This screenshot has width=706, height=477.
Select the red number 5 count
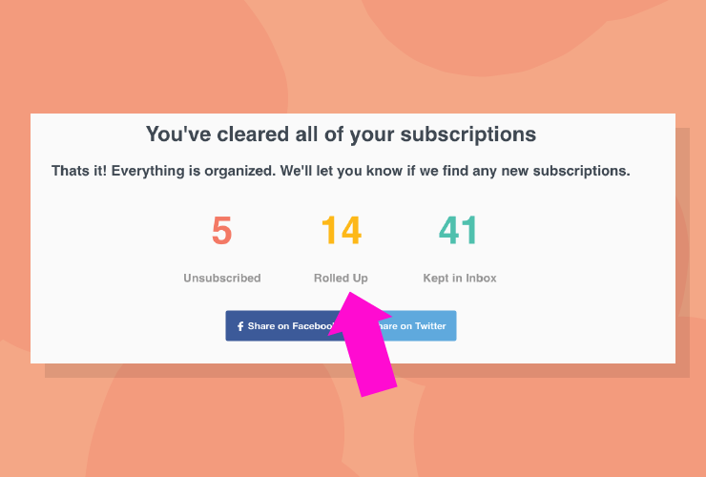tap(222, 230)
